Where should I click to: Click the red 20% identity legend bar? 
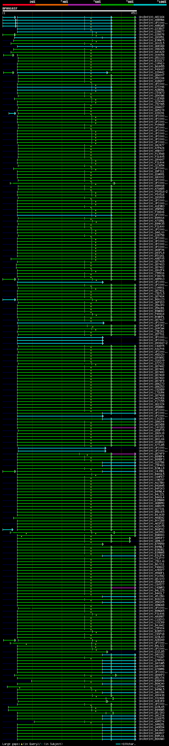click(19, 5)
